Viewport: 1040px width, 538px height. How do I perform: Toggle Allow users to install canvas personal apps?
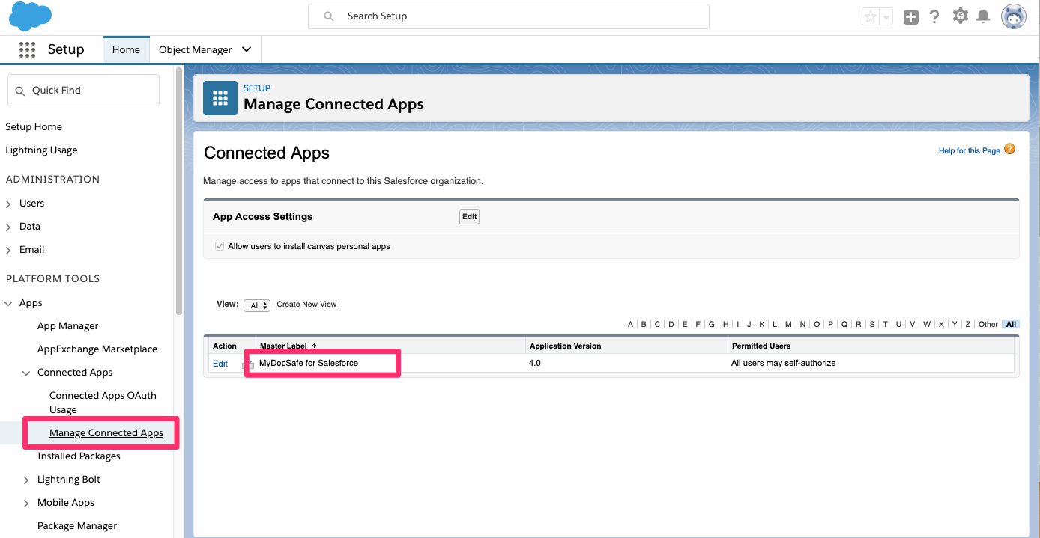220,246
